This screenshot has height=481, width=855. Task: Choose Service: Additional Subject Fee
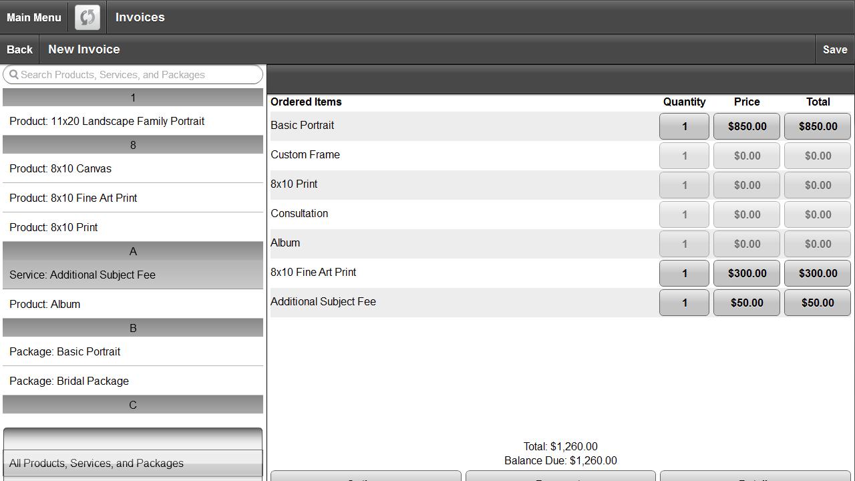point(82,275)
